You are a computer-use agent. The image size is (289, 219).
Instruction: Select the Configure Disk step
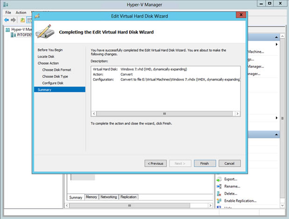tap(53, 83)
